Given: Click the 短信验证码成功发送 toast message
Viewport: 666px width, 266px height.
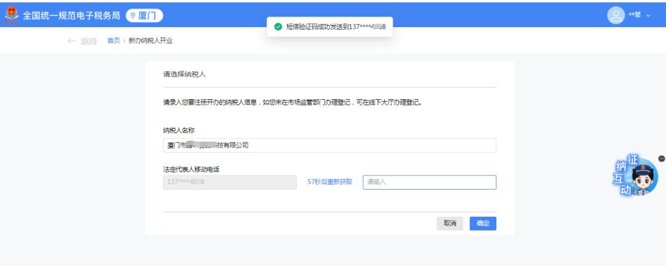Looking at the screenshot, I should tap(329, 26).
